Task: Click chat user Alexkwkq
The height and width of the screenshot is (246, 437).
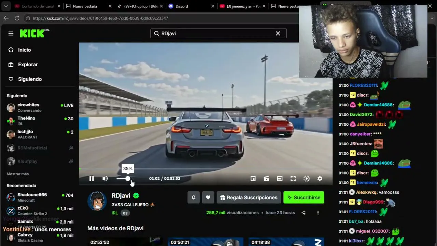Action: (x=366, y=192)
